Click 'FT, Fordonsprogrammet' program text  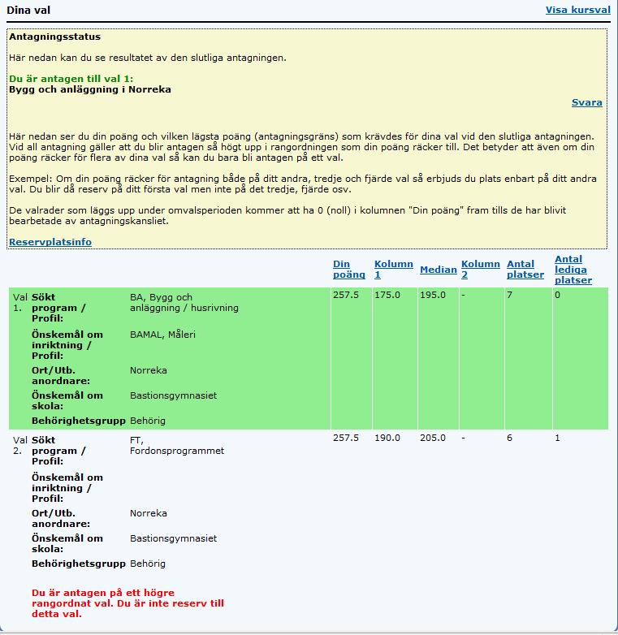click(177, 446)
